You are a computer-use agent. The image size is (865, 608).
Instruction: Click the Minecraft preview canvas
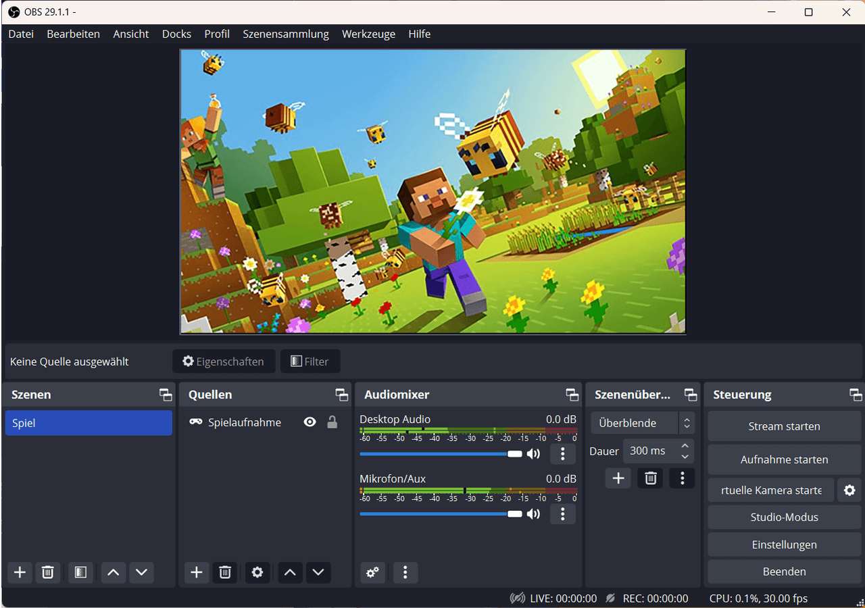tap(432, 192)
